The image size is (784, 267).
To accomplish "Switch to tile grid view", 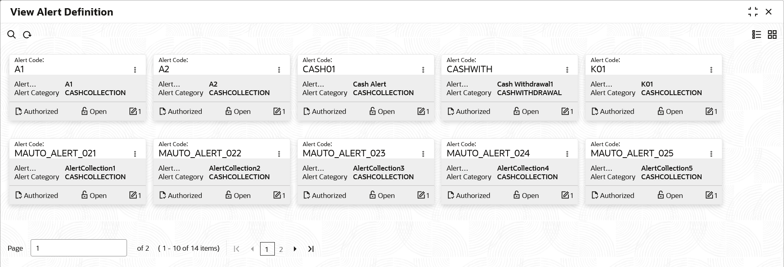I will (772, 35).
